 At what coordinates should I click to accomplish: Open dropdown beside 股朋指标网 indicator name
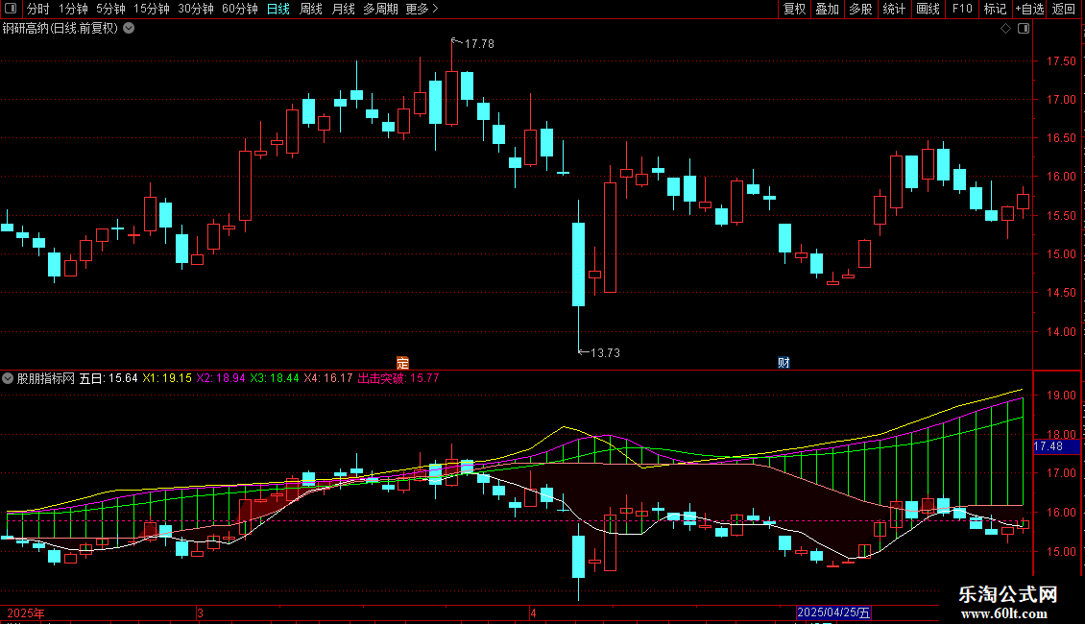pyautogui.click(x=8, y=378)
